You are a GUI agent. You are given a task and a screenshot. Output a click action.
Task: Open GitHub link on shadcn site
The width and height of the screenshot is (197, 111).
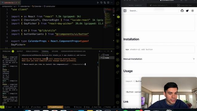182,11
